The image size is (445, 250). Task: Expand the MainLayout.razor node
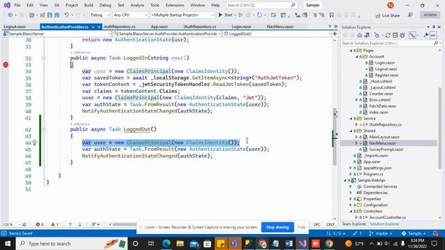click(x=357, y=137)
